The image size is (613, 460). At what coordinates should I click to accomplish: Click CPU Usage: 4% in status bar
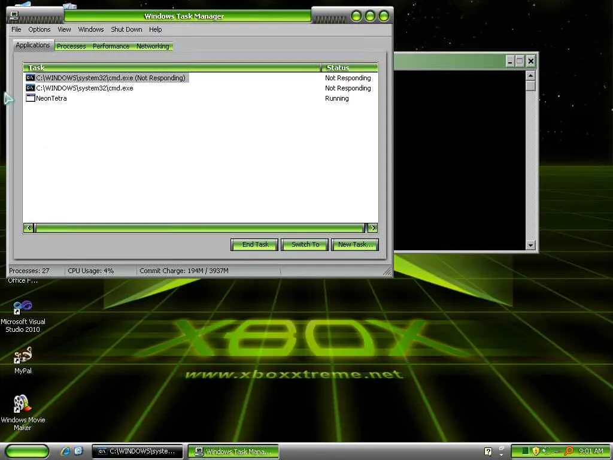point(91,271)
